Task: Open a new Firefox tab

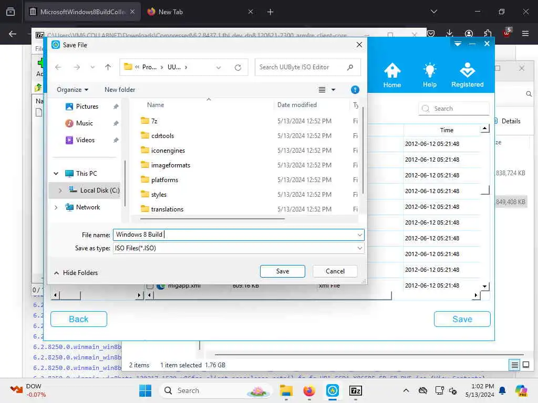Action: (271, 12)
